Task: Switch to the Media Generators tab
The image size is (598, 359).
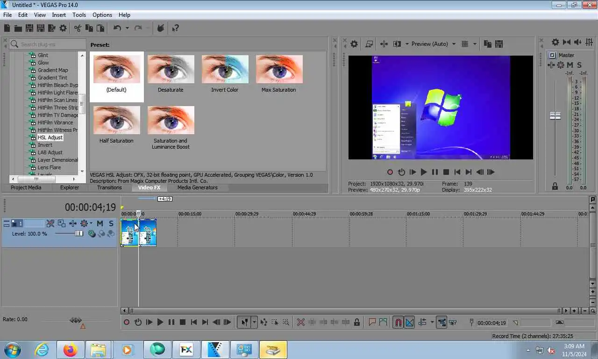Action: 197,187
